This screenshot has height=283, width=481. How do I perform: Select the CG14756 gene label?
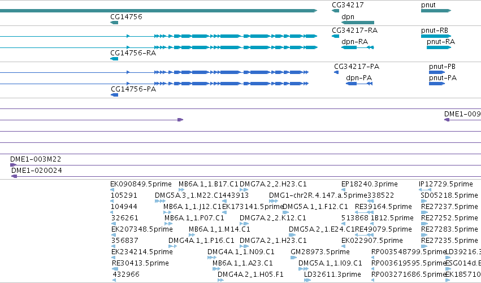tap(126, 16)
